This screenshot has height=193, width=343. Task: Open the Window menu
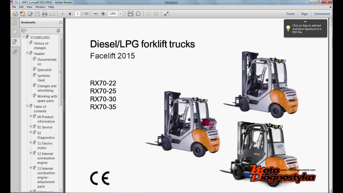(x=40, y=7)
